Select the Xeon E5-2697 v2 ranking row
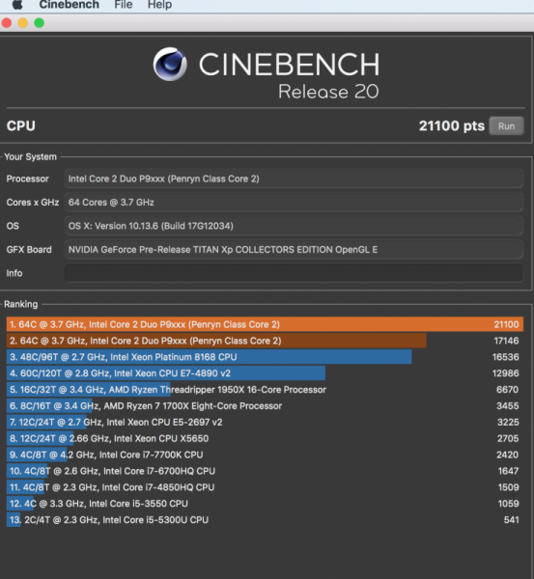This screenshot has height=579, width=534. pyautogui.click(x=265, y=422)
